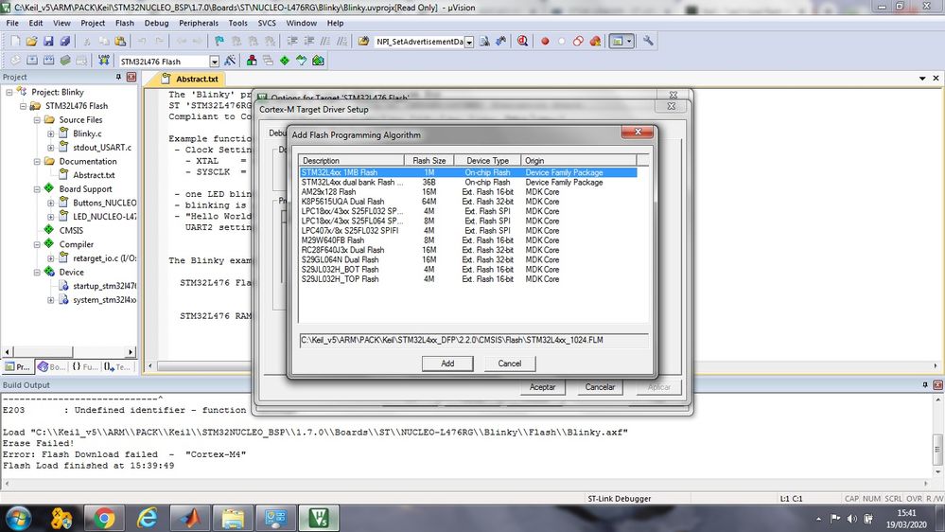Click the Open file toolbar icon
The image size is (945, 532).
click(x=31, y=41)
